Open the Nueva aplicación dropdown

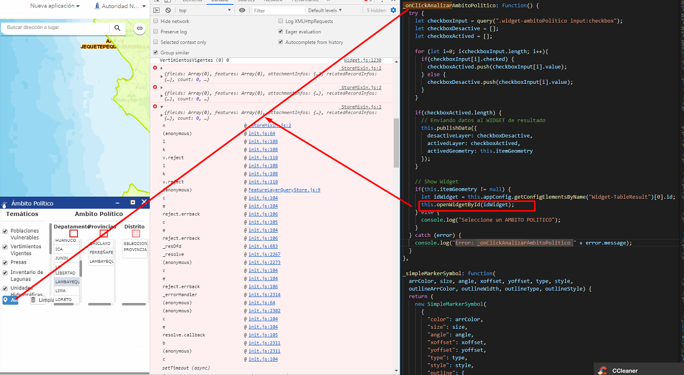pyautogui.click(x=55, y=6)
